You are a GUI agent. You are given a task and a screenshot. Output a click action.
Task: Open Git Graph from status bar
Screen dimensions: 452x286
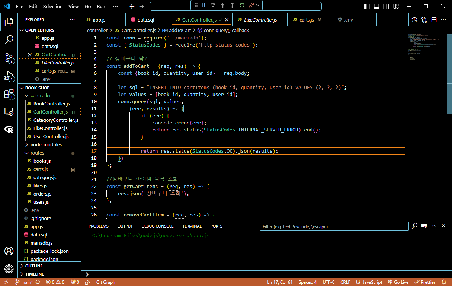click(106, 282)
